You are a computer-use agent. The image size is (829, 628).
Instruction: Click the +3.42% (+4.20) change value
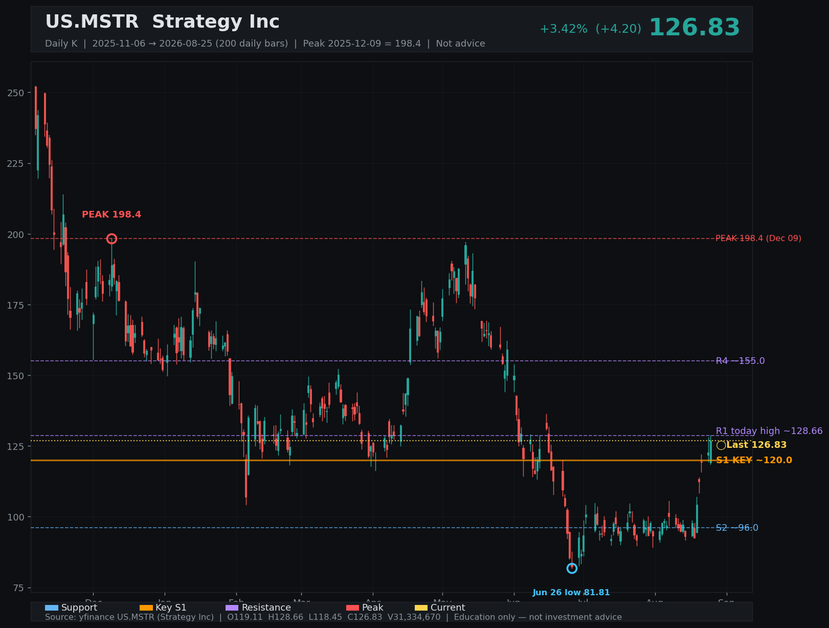click(x=590, y=29)
